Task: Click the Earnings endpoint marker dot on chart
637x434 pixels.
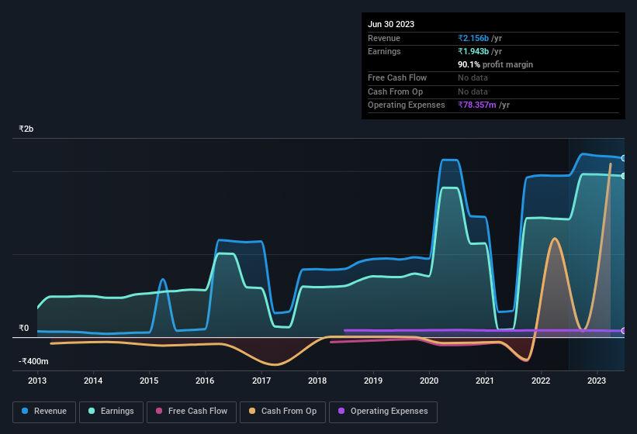Action: click(x=623, y=176)
